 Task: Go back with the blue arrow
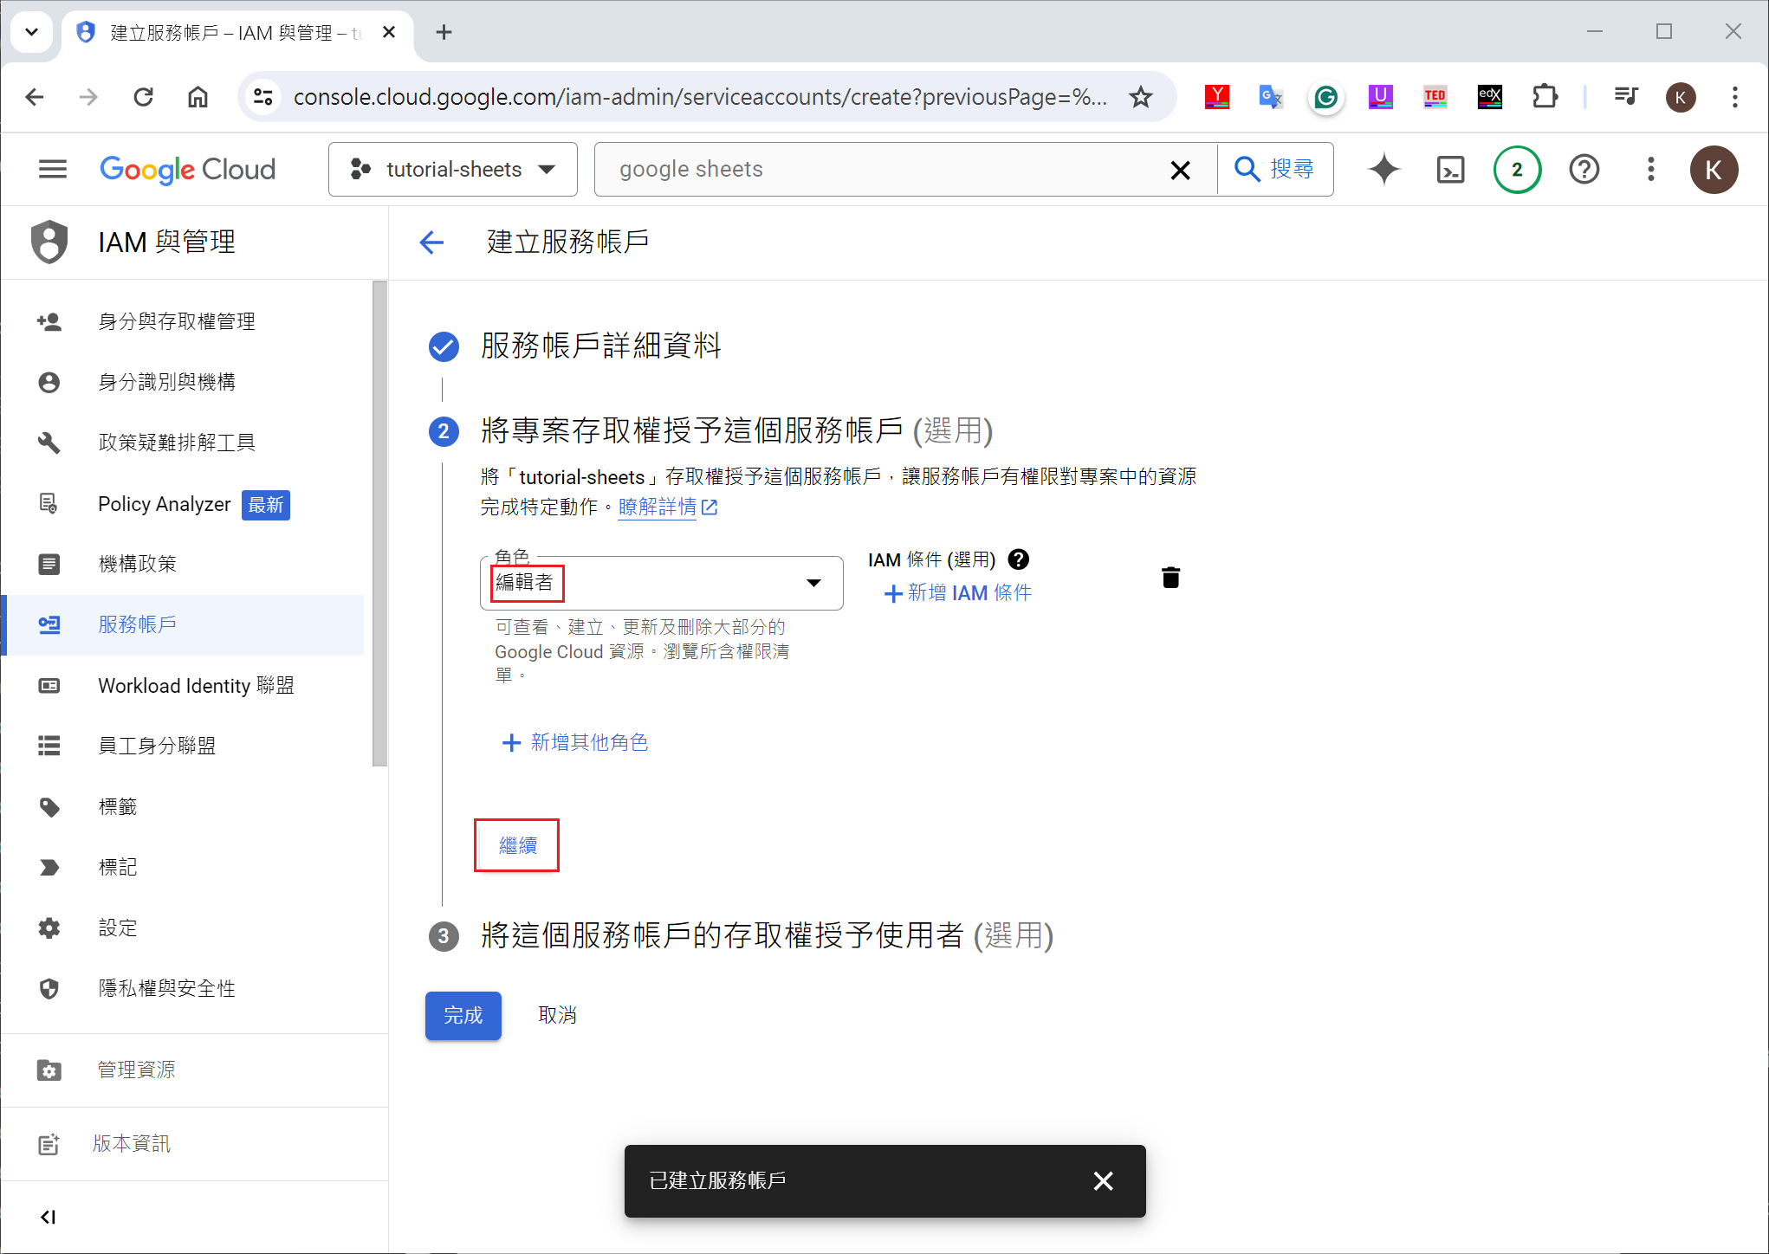click(431, 242)
